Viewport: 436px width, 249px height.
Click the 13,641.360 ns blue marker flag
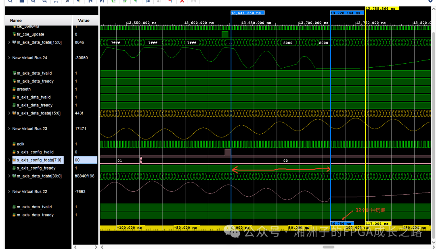pos(247,13)
